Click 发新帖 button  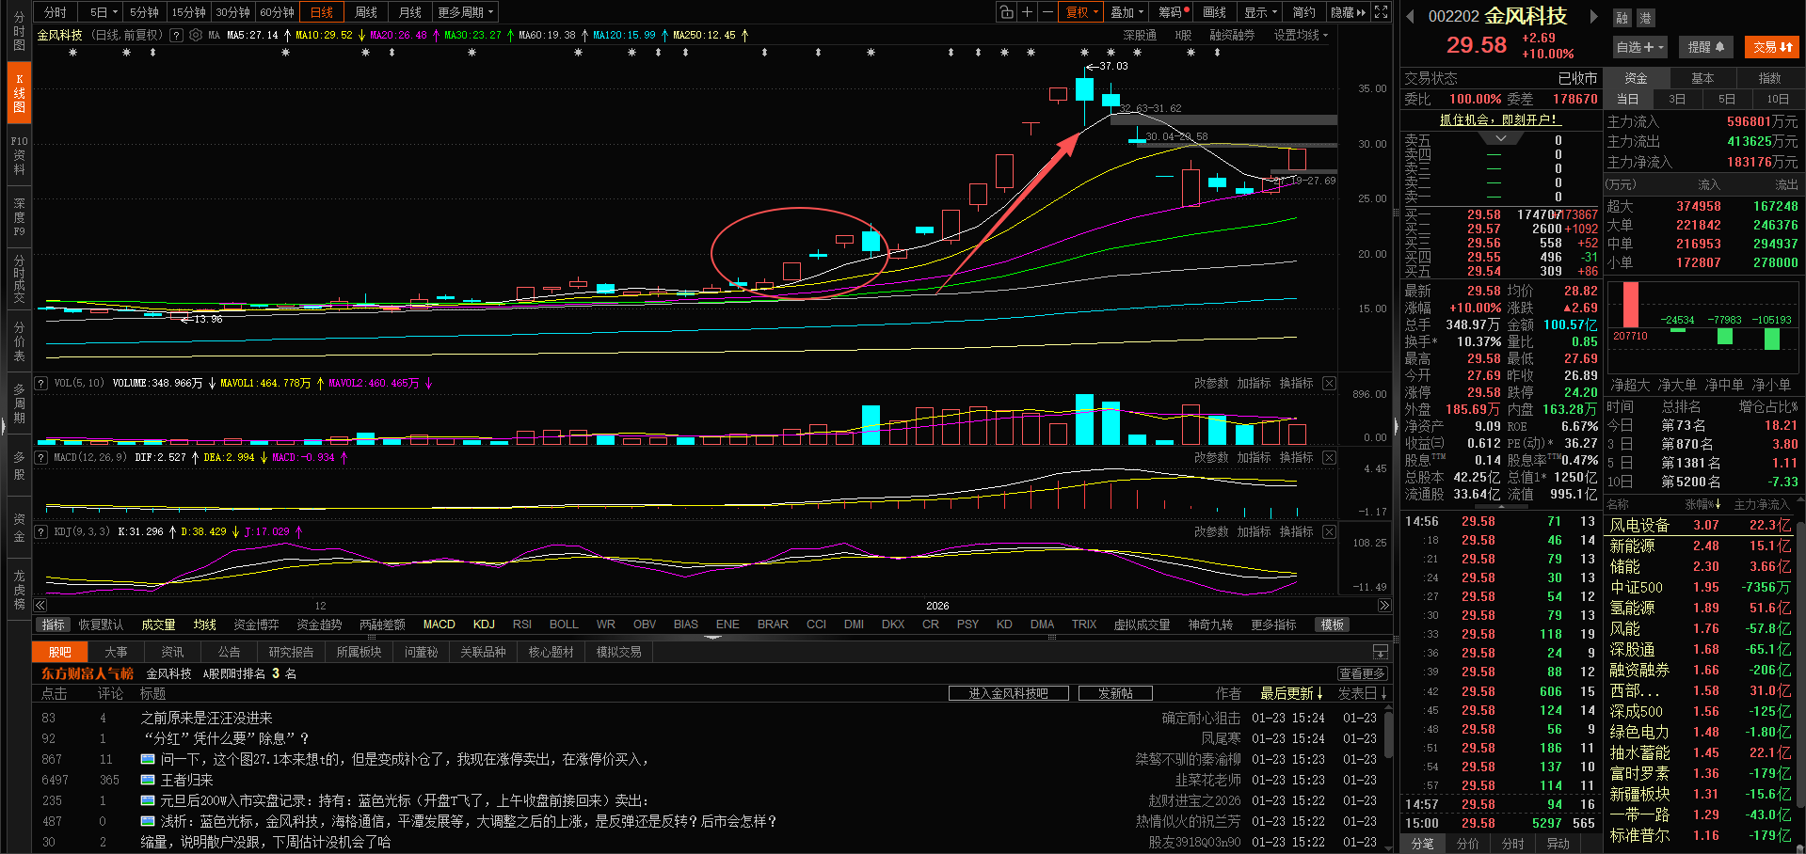(1115, 693)
